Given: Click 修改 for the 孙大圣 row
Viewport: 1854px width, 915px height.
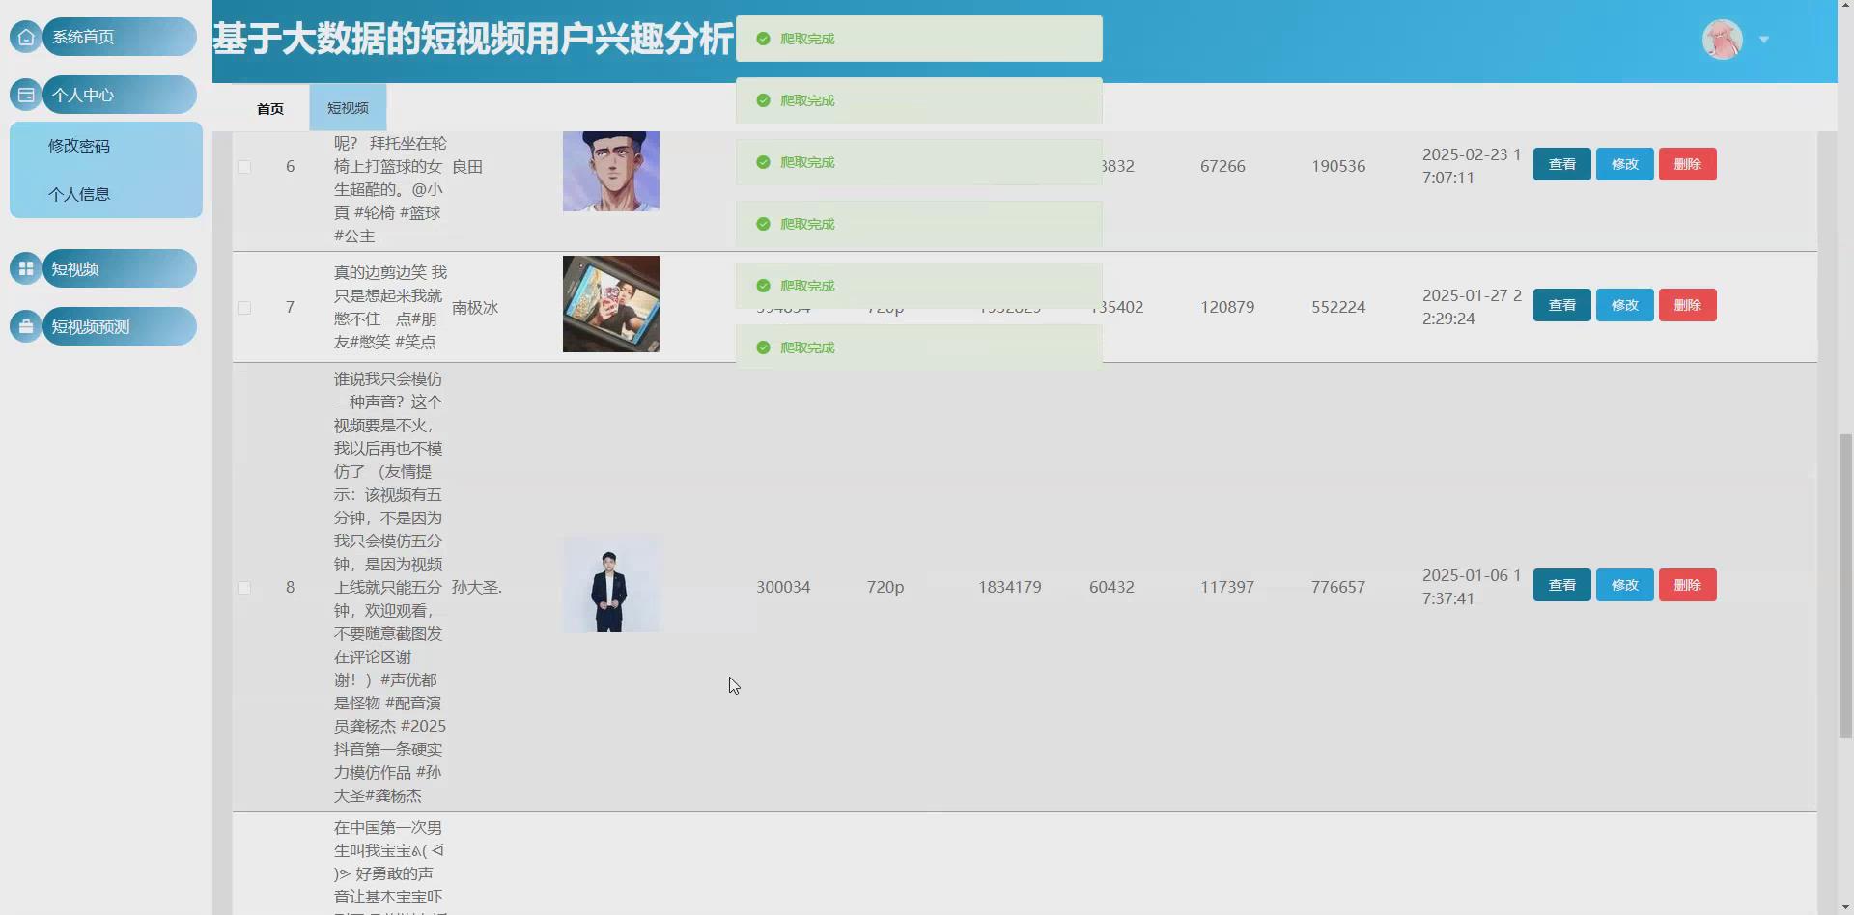Looking at the screenshot, I should 1625,585.
